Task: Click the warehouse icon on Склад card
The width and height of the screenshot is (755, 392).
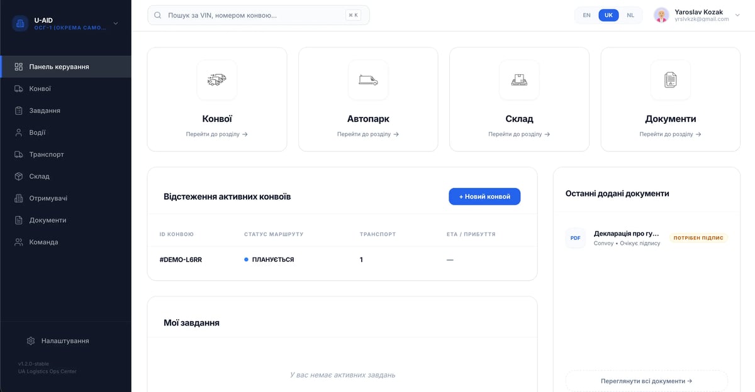Action: click(519, 80)
